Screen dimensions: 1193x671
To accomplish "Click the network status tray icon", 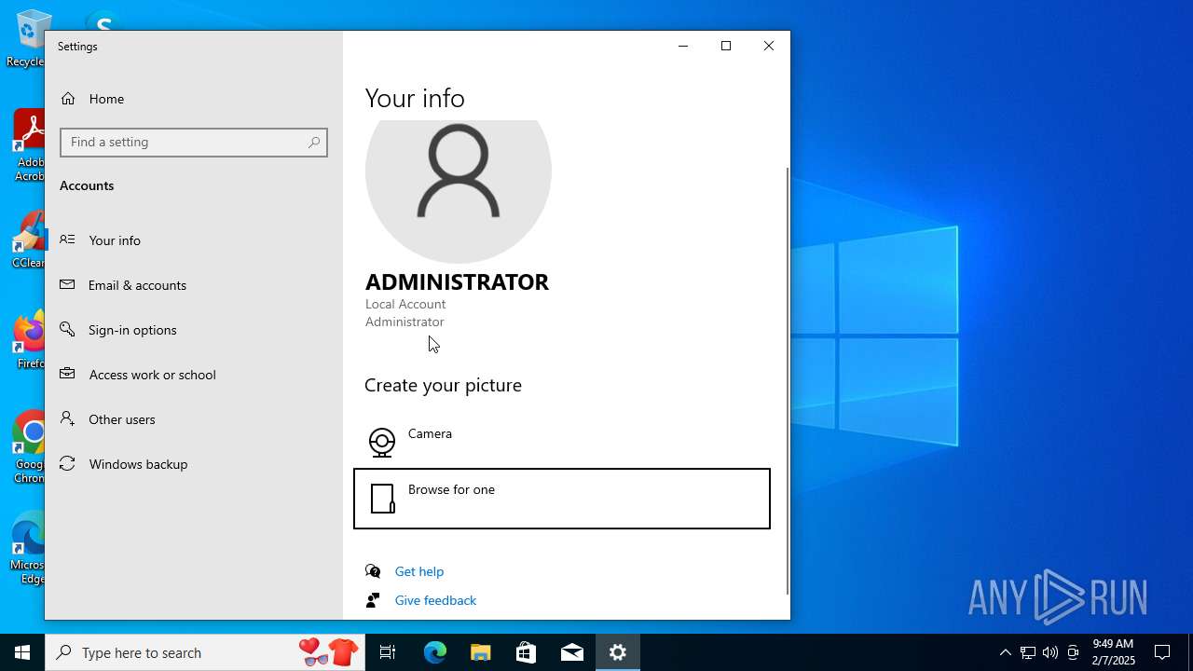I will (x=1028, y=652).
